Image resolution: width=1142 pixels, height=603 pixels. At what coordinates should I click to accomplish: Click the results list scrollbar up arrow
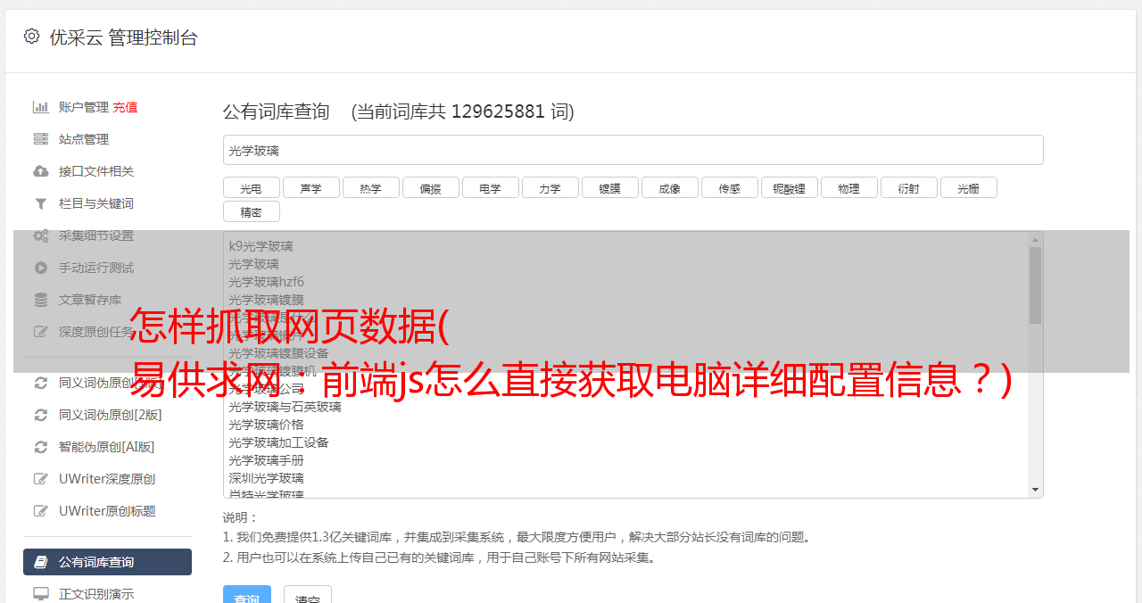(1035, 240)
